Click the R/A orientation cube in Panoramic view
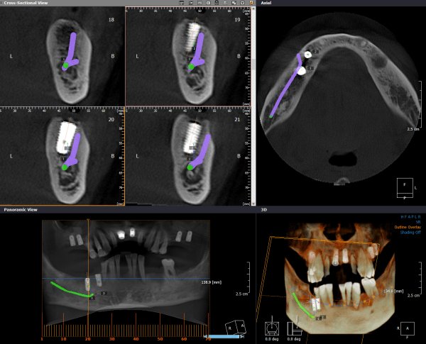426x344 pixels. coord(236,328)
